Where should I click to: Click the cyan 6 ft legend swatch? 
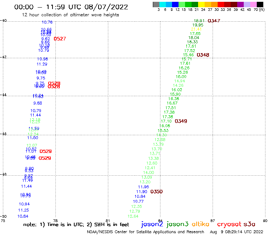point(162,4)
